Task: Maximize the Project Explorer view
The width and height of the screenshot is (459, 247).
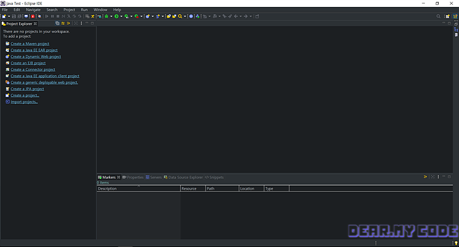Action: tap(92, 23)
